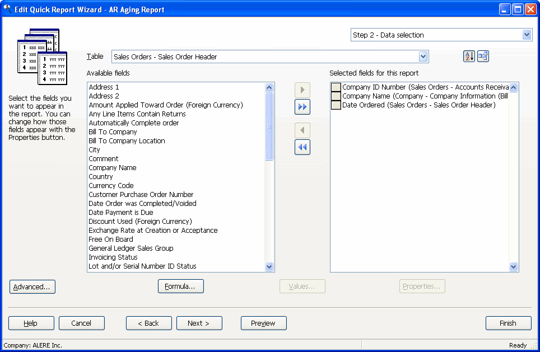Click the add selected field arrow button
This screenshot has width=540, height=352.
coord(302,90)
